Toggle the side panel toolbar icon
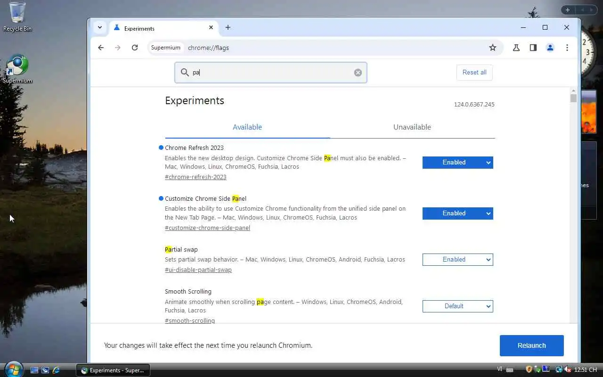Viewport: 603px width, 377px height. tap(533, 48)
